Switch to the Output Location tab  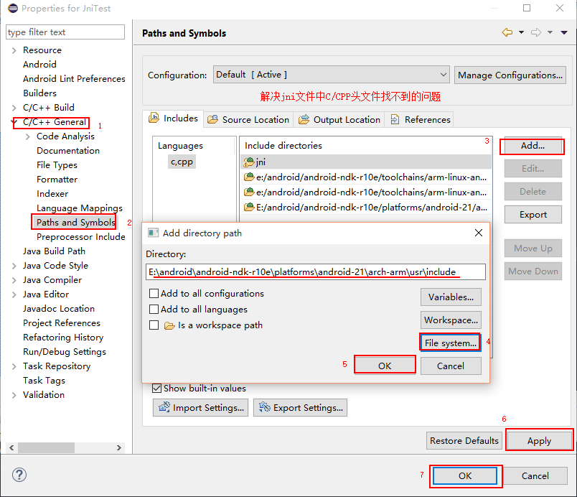(x=339, y=120)
